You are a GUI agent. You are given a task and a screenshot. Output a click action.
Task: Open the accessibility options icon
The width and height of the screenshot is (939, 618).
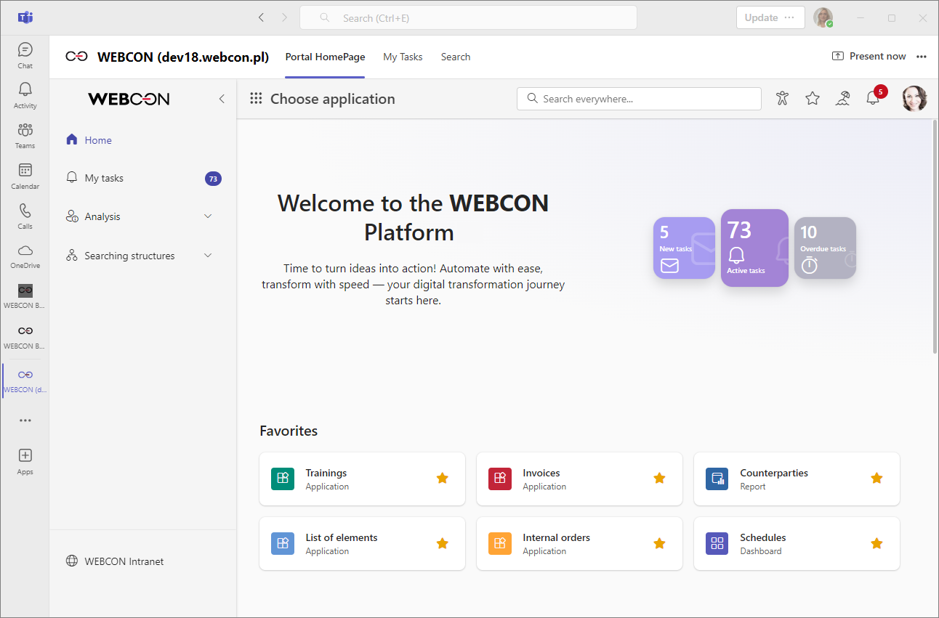[x=782, y=99]
